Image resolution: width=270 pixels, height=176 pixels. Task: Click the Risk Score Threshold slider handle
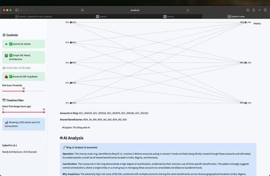pos(23,91)
